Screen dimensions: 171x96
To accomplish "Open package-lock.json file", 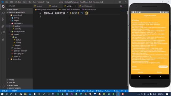I will click(20, 51).
